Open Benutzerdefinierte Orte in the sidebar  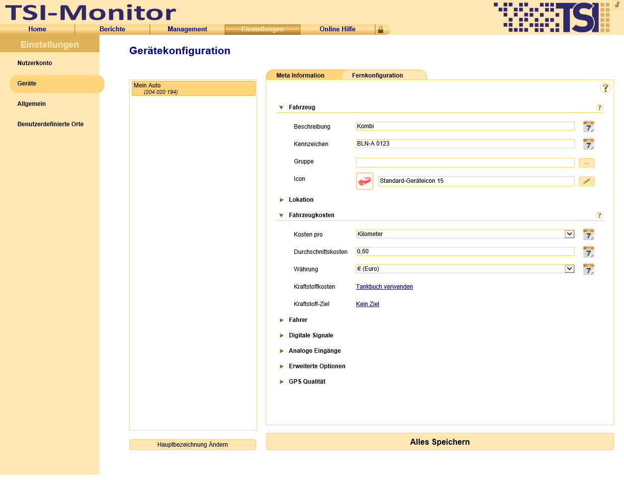(x=51, y=124)
